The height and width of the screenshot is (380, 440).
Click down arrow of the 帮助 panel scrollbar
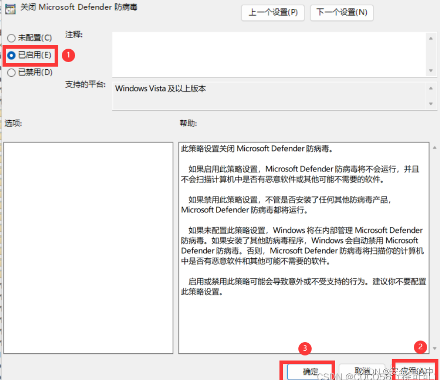pos(434,348)
